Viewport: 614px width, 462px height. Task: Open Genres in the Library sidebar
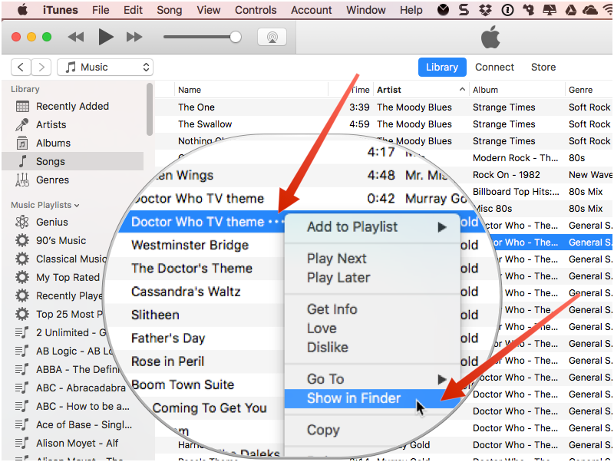click(52, 180)
